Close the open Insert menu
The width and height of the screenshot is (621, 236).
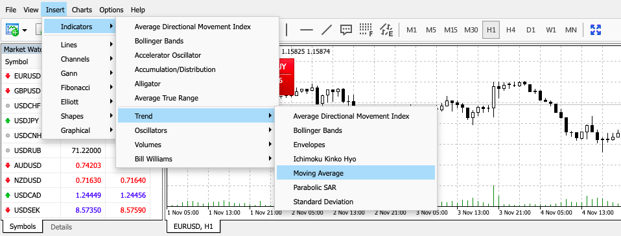pos(54,10)
